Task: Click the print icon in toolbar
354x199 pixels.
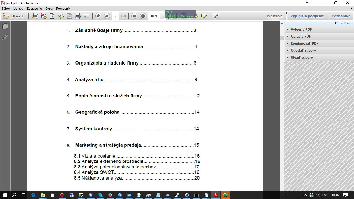Action: (x=77, y=16)
